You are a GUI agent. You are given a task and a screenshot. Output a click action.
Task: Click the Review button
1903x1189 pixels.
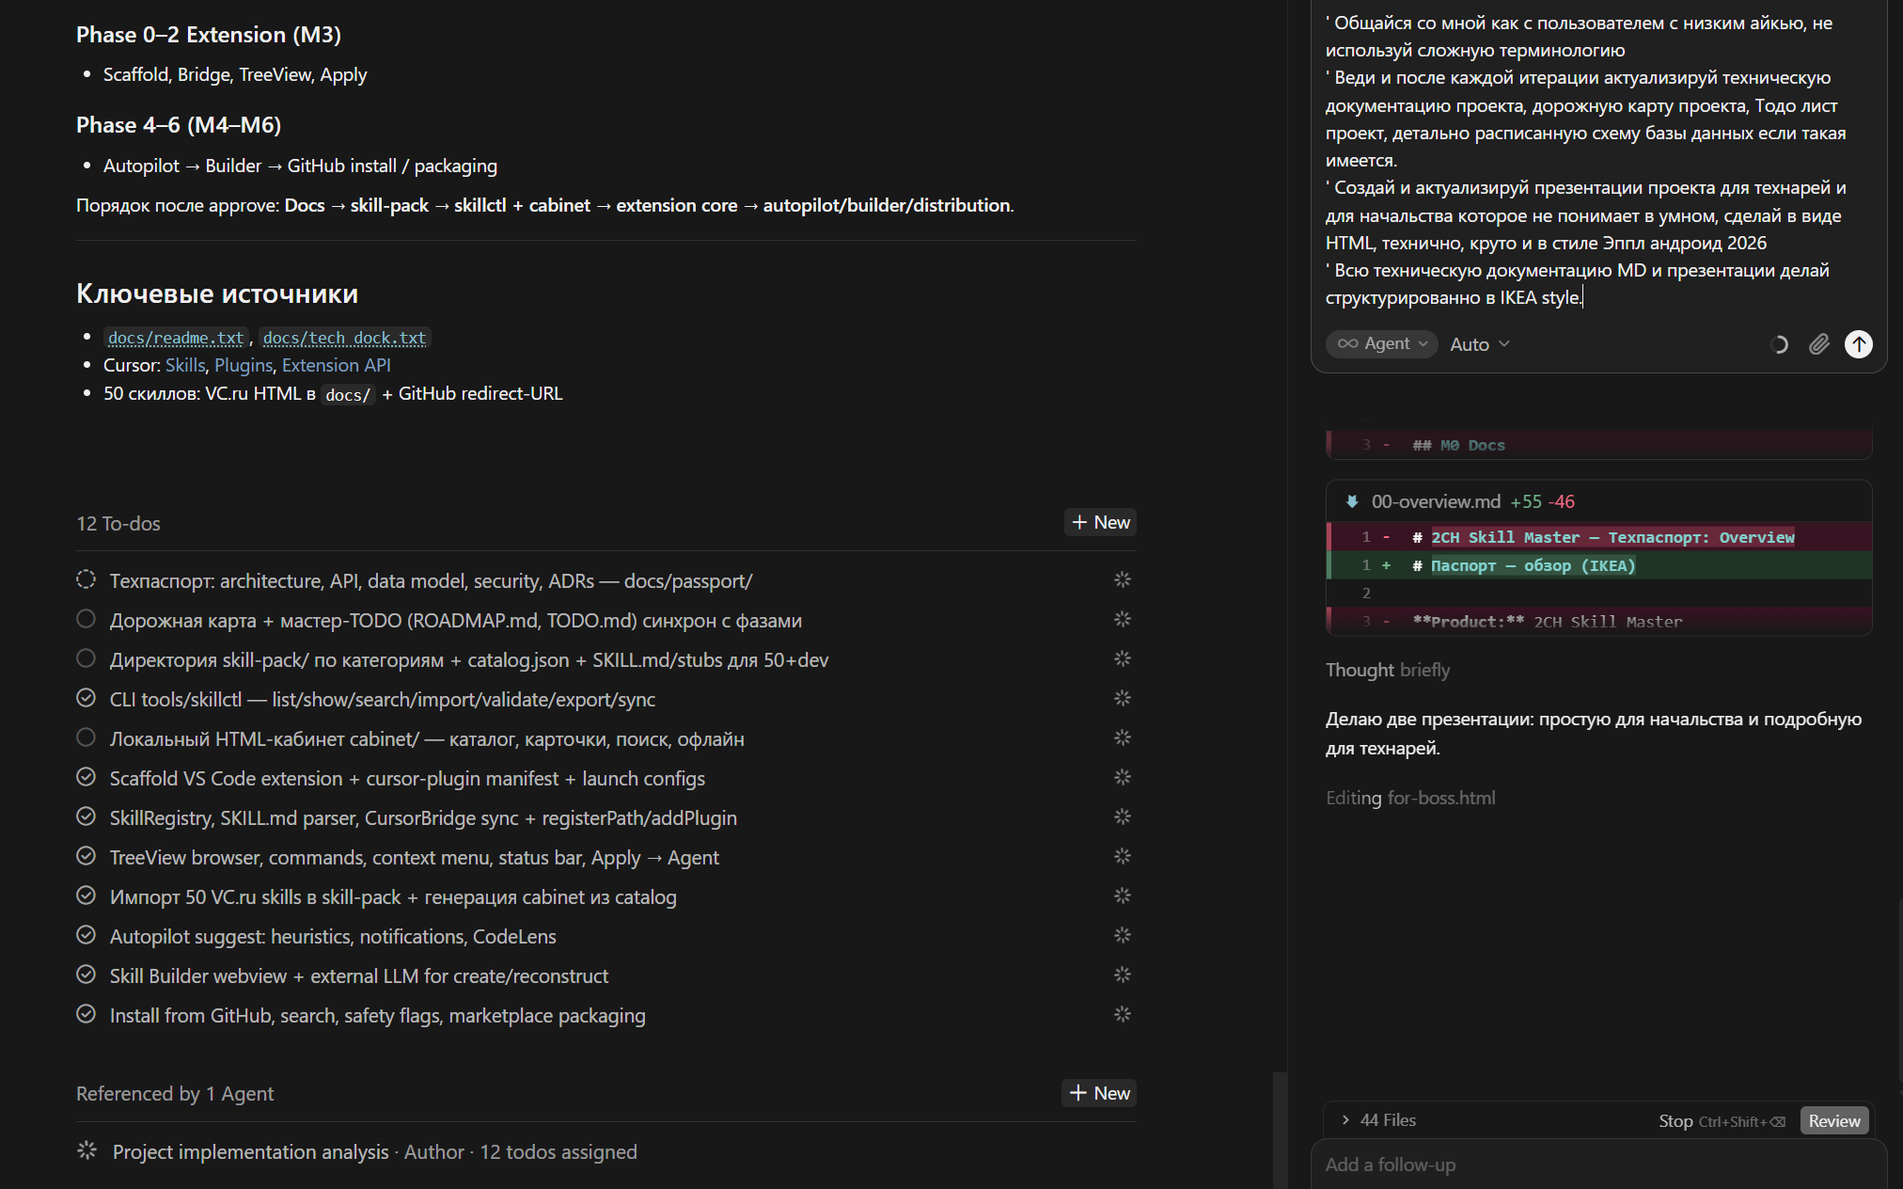1833,1121
